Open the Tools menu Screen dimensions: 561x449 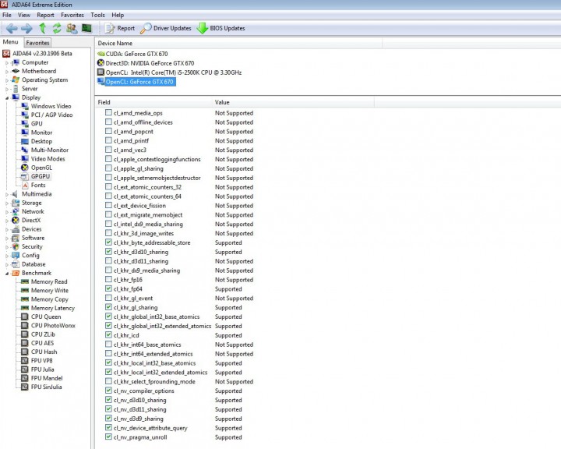pos(97,15)
